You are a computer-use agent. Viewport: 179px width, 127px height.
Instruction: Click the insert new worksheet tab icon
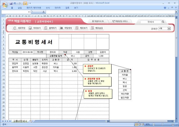[x=31, y=121]
